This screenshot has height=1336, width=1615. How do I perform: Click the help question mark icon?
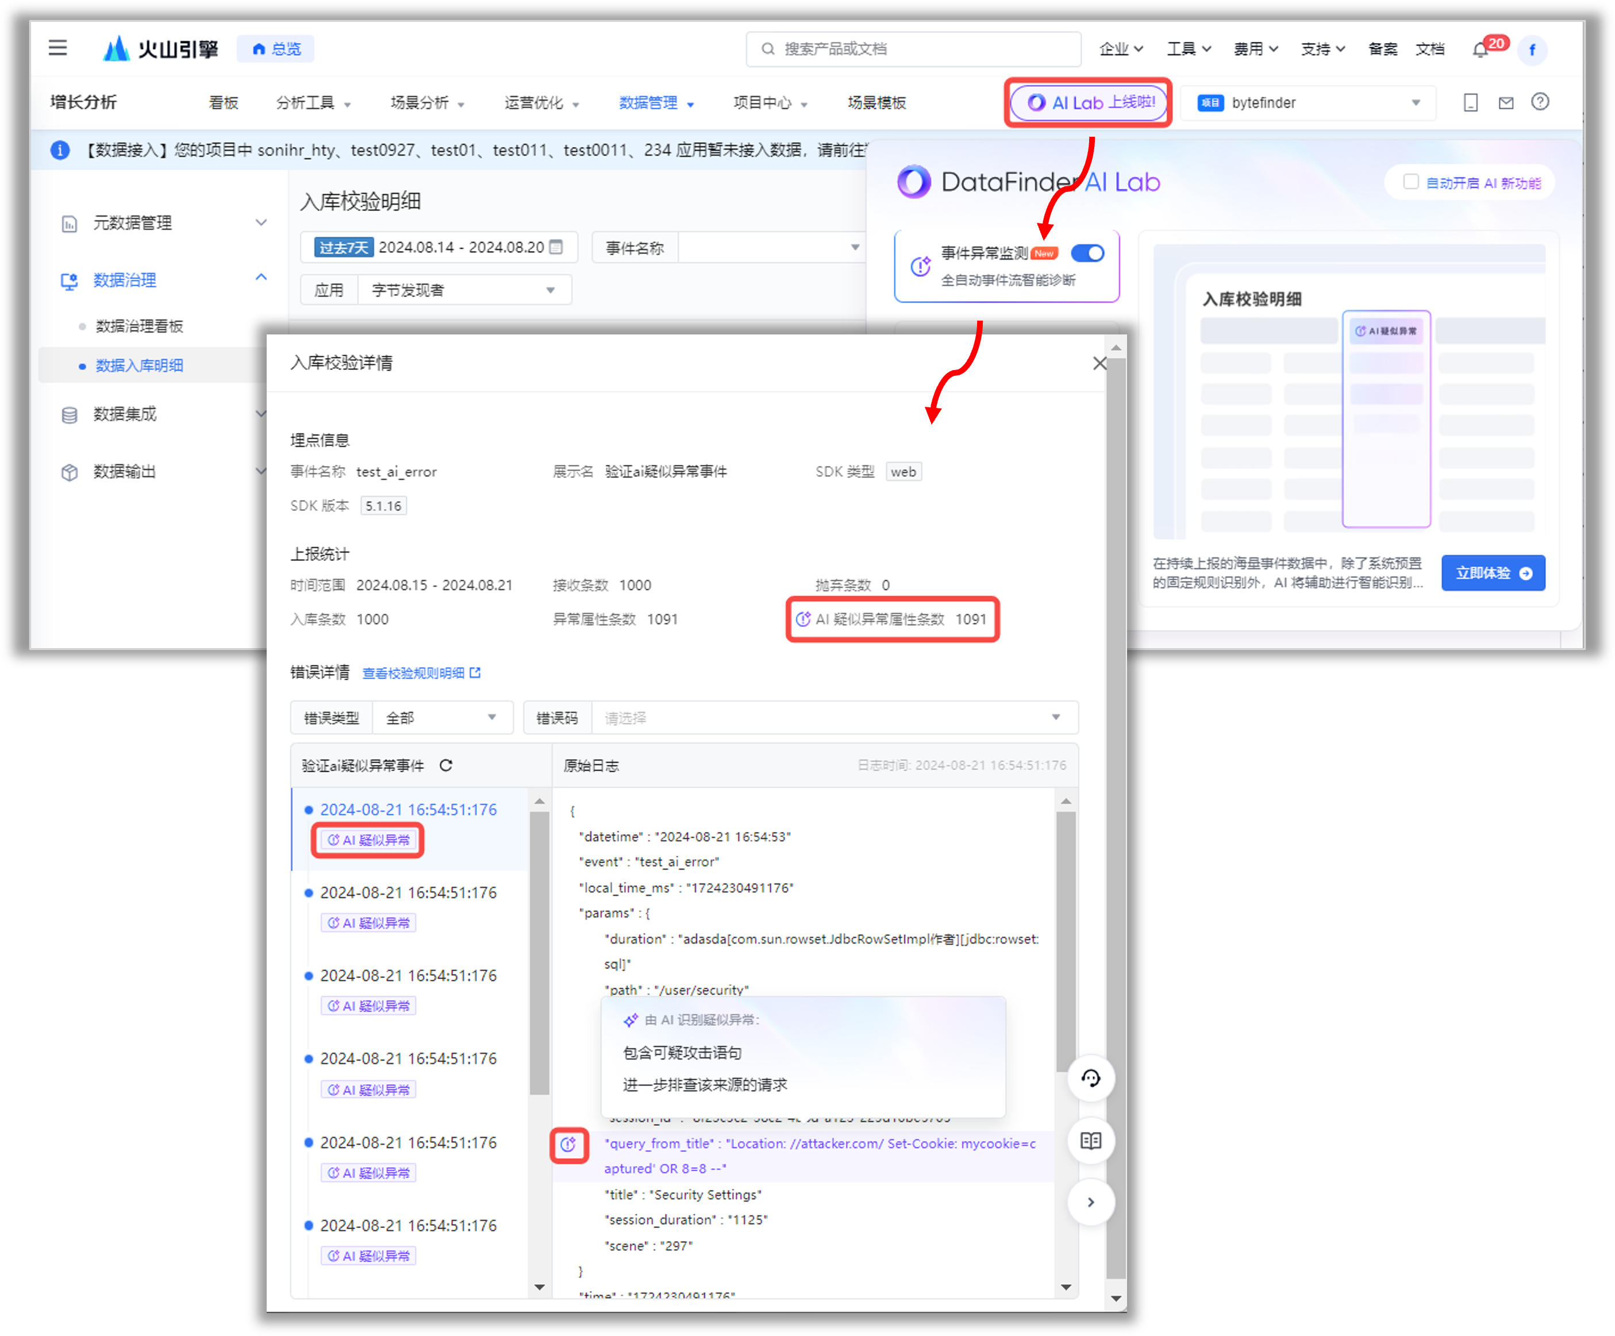click(1540, 102)
